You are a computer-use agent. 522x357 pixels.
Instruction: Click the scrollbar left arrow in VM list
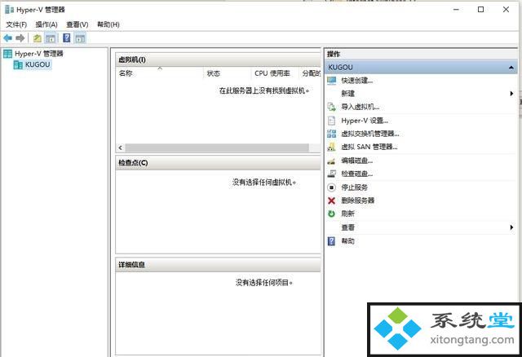point(121,148)
